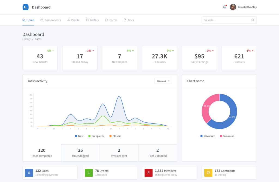Toggle the Completed series legend item

click(x=96, y=136)
